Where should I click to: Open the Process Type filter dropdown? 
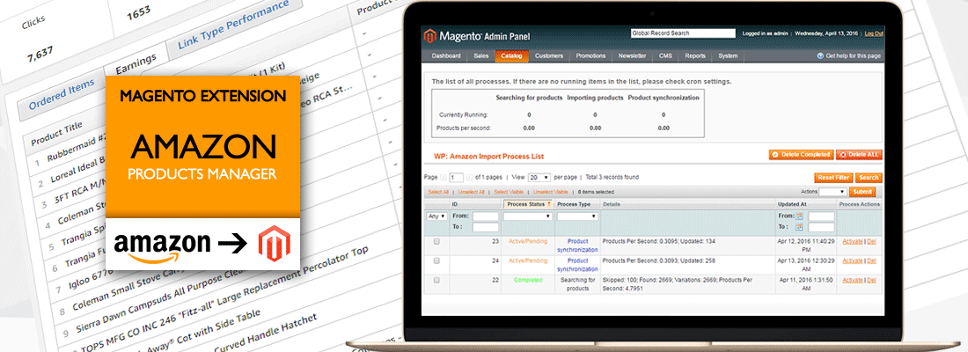point(577,216)
